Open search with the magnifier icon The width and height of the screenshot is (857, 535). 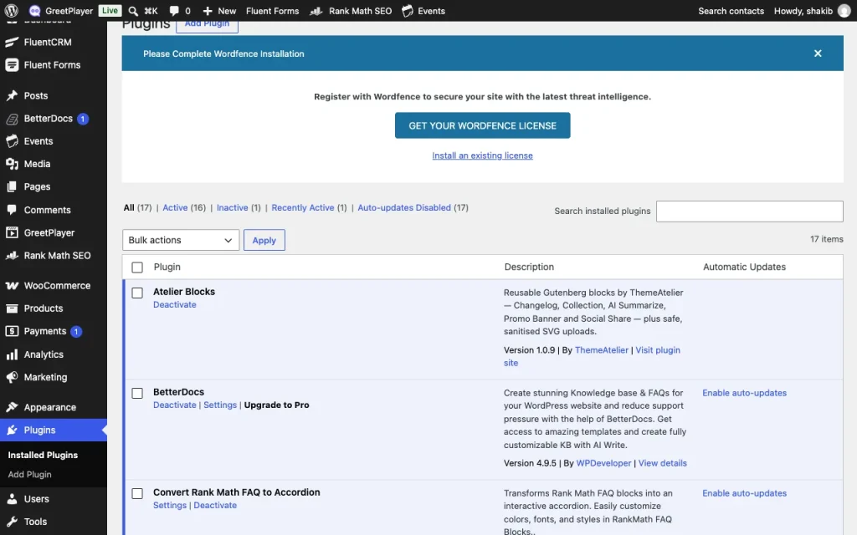click(133, 10)
